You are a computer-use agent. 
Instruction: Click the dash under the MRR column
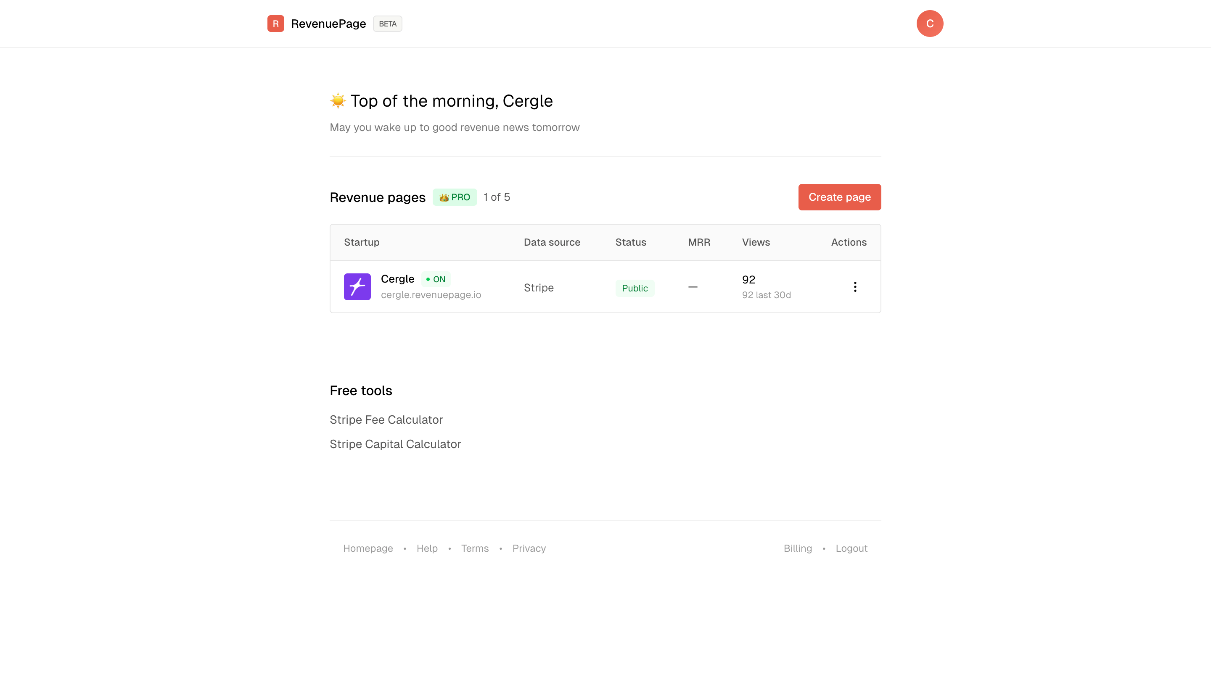[x=693, y=287]
